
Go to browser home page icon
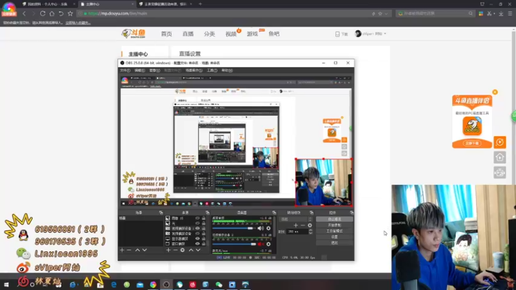coord(52,14)
